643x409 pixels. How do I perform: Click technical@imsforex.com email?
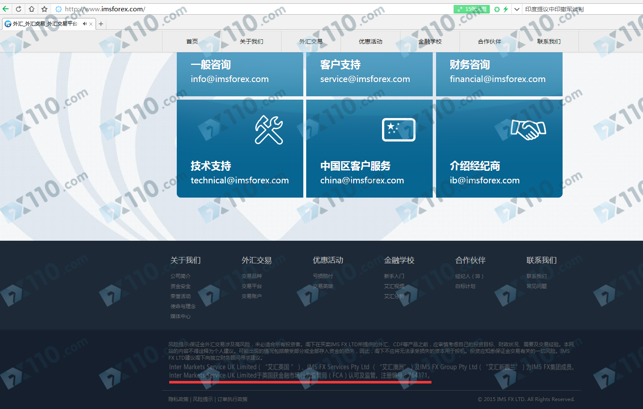pyautogui.click(x=240, y=180)
